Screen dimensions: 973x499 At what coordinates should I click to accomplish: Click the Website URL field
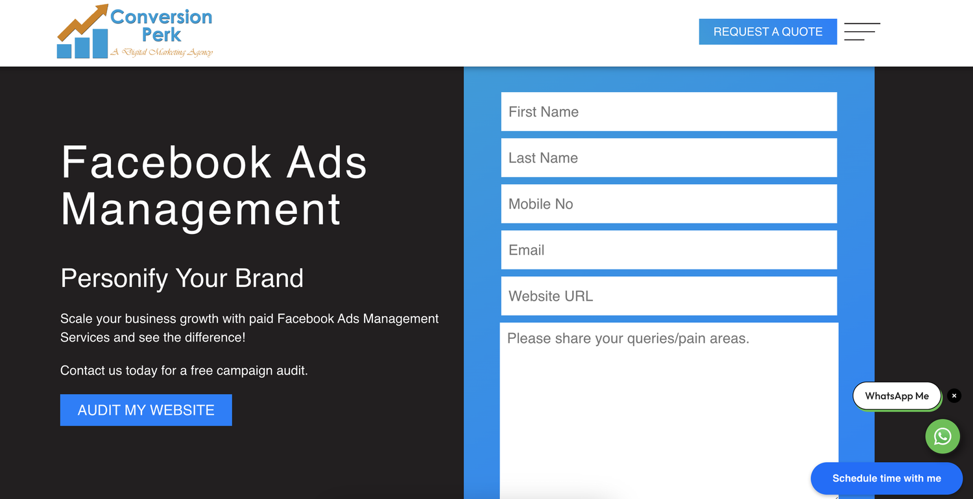pyautogui.click(x=669, y=296)
